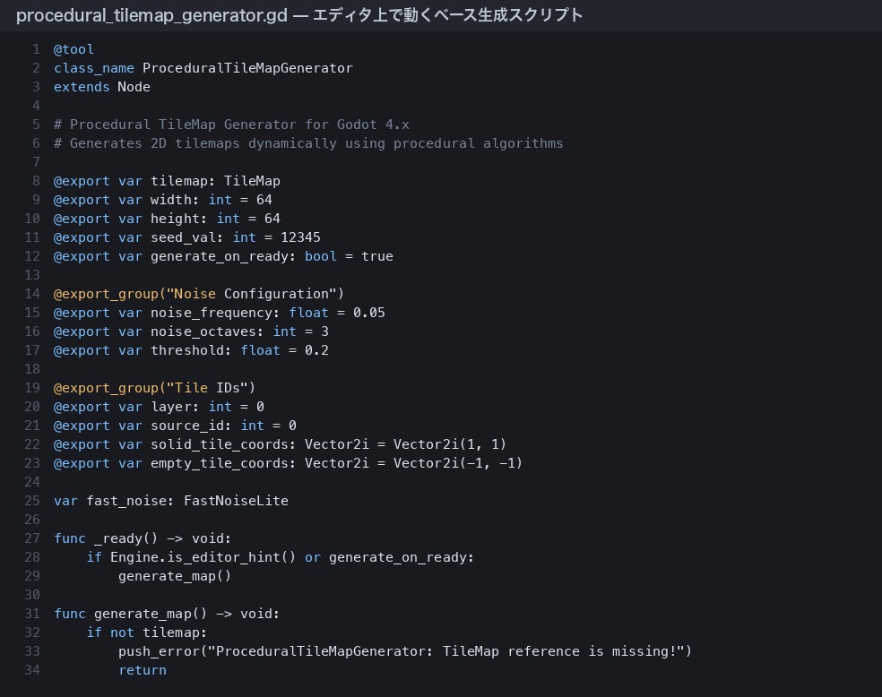Click 'extends Node' on line 3
The width and height of the screenshot is (882, 697).
click(102, 87)
